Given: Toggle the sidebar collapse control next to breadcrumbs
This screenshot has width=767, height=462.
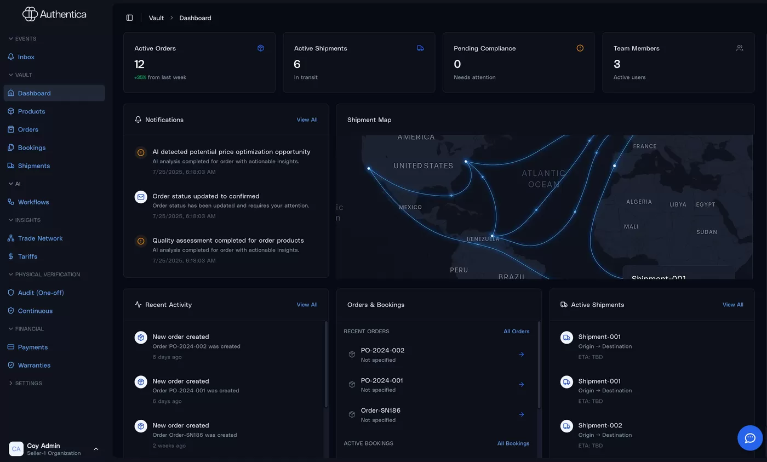Looking at the screenshot, I should coord(130,18).
